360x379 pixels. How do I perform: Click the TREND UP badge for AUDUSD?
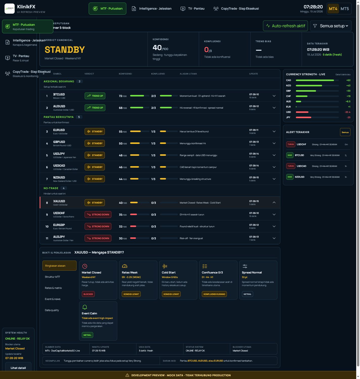(x=95, y=108)
